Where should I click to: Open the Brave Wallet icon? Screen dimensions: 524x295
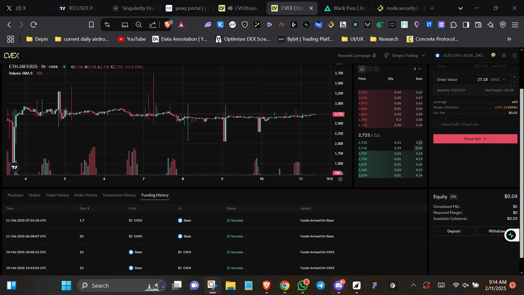pos(478,25)
